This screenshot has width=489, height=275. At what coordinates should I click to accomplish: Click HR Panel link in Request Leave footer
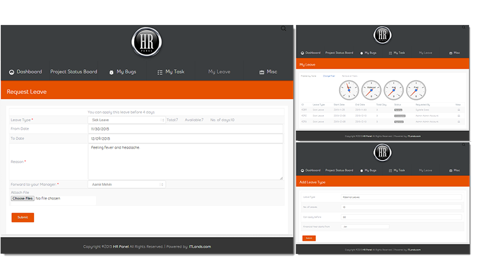click(x=121, y=247)
